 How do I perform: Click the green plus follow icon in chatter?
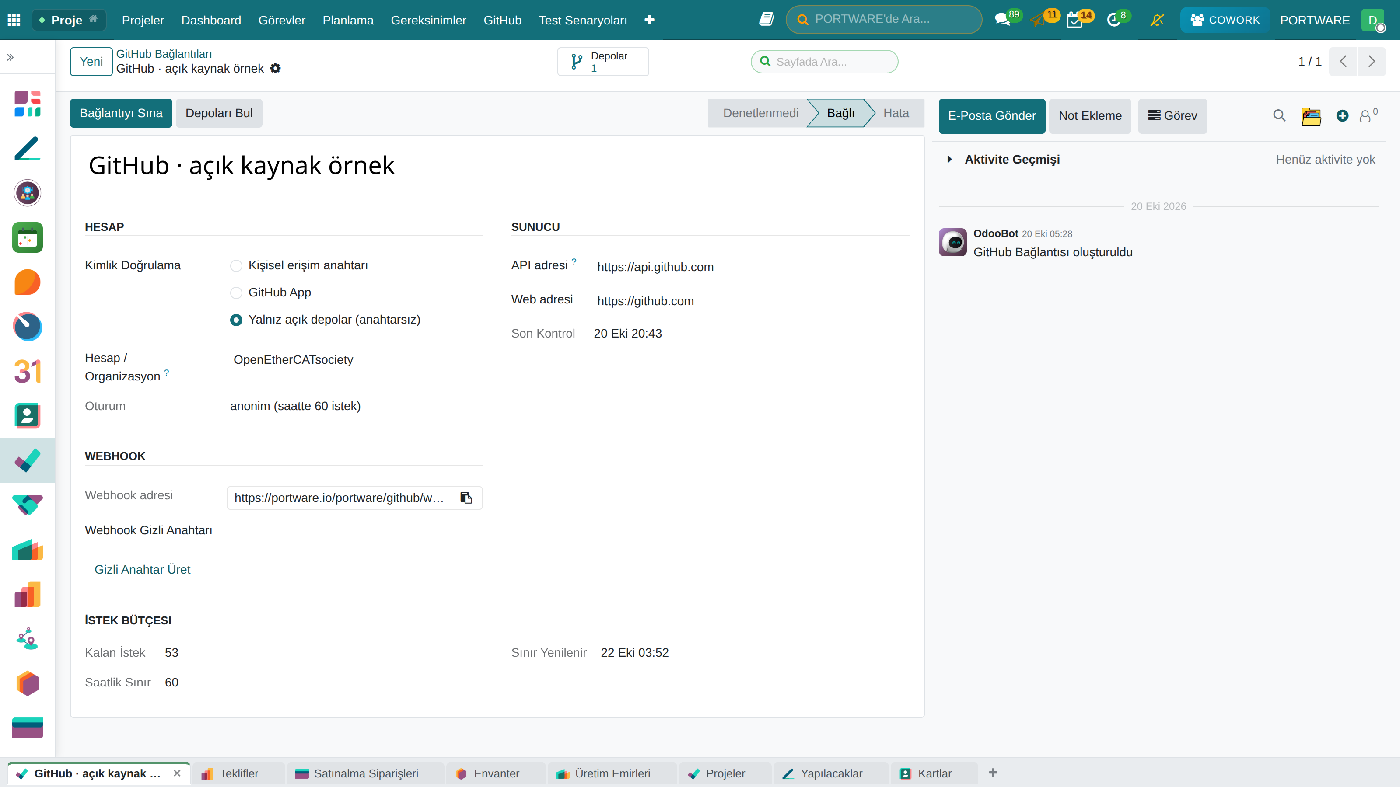pyautogui.click(x=1342, y=116)
